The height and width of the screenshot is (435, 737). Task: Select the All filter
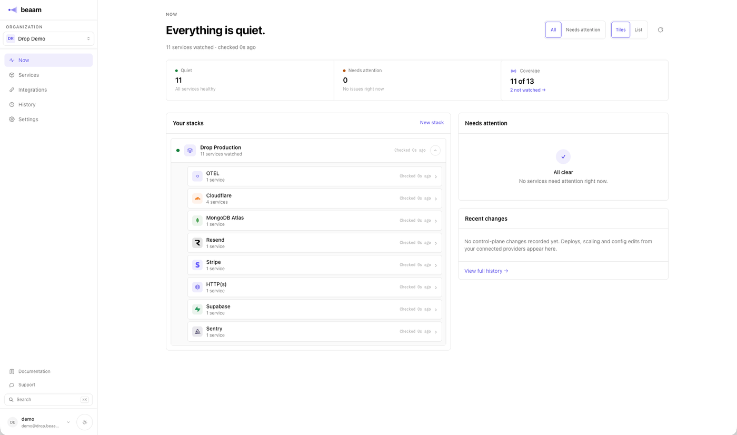[553, 30]
